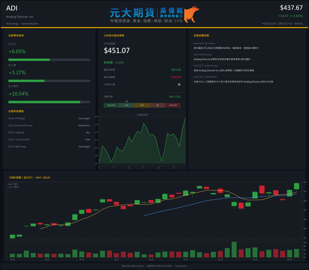The image size is (309, 270).
Task: Click the +6.05% performance value
Action: [17, 51]
